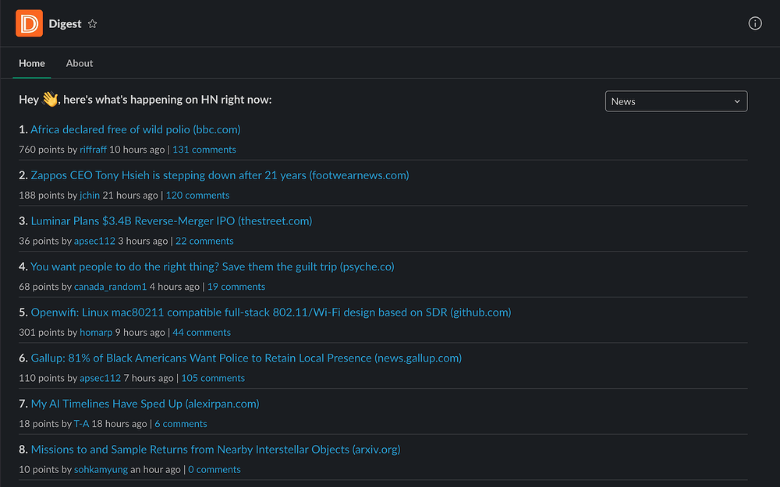Open My AI Timelines Have Sped Up story
This screenshot has width=780, height=487.
coord(145,404)
